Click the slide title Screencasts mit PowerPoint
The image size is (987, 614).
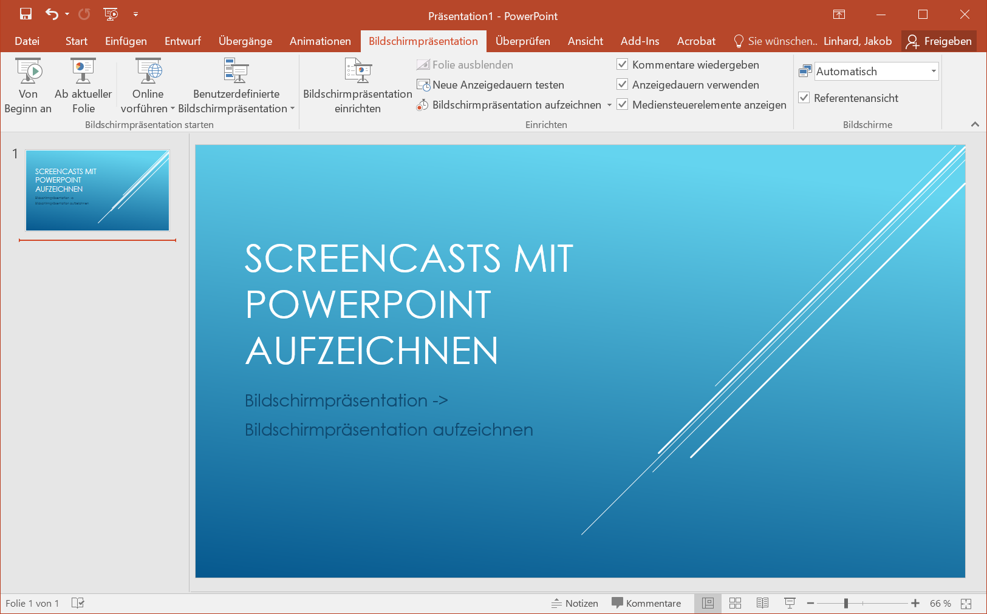[x=409, y=305]
